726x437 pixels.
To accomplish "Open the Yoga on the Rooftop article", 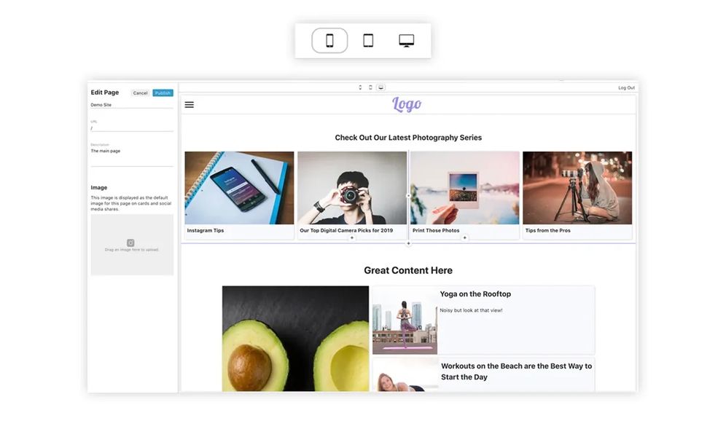I will [475, 294].
